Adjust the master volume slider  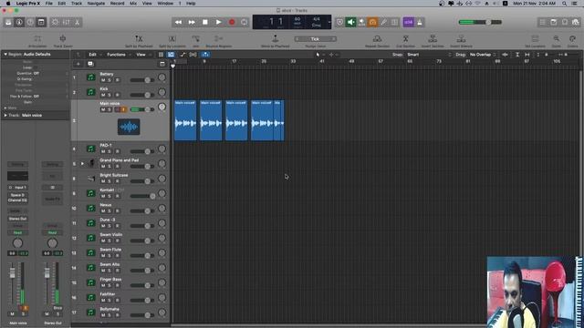coord(480,22)
